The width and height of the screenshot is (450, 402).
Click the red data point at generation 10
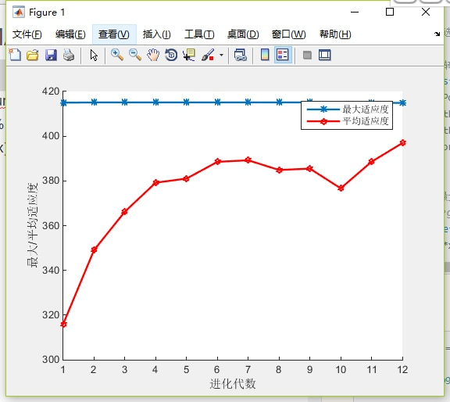pyautogui.click(x=341, y=188)
